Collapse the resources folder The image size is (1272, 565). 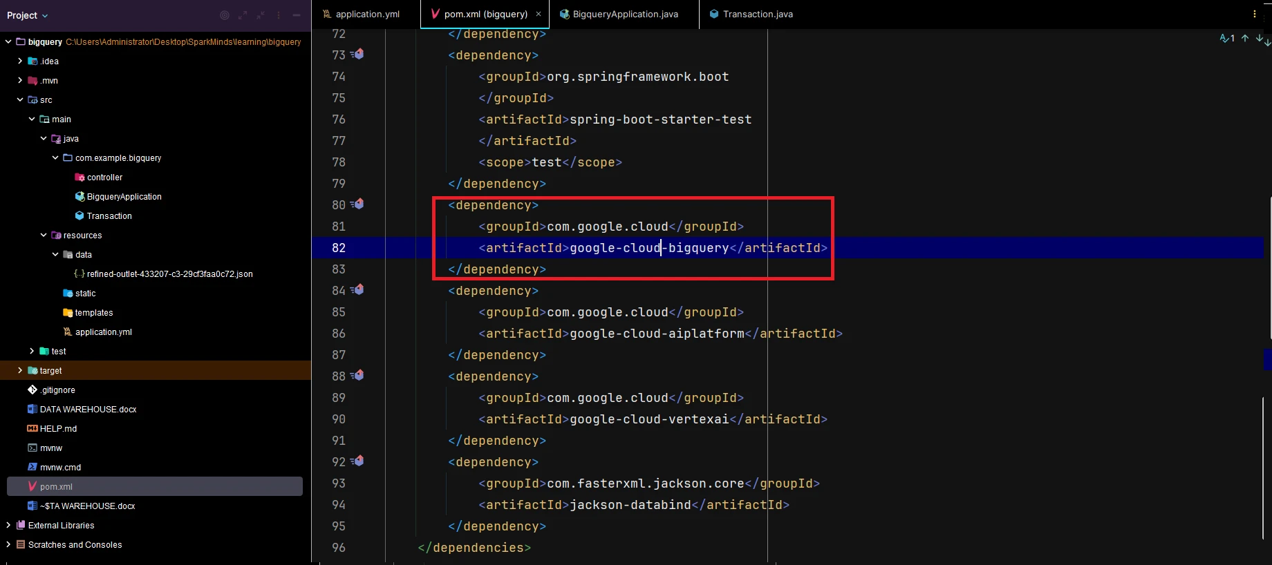coord(44,236)
